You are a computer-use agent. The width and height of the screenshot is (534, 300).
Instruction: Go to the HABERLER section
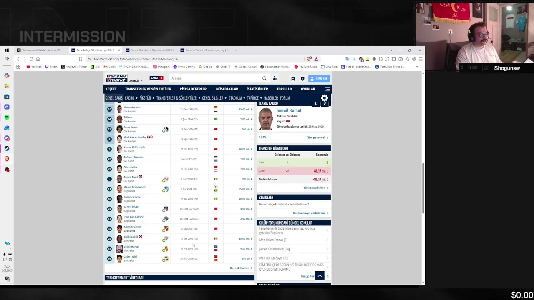click(x=271, y=98)
